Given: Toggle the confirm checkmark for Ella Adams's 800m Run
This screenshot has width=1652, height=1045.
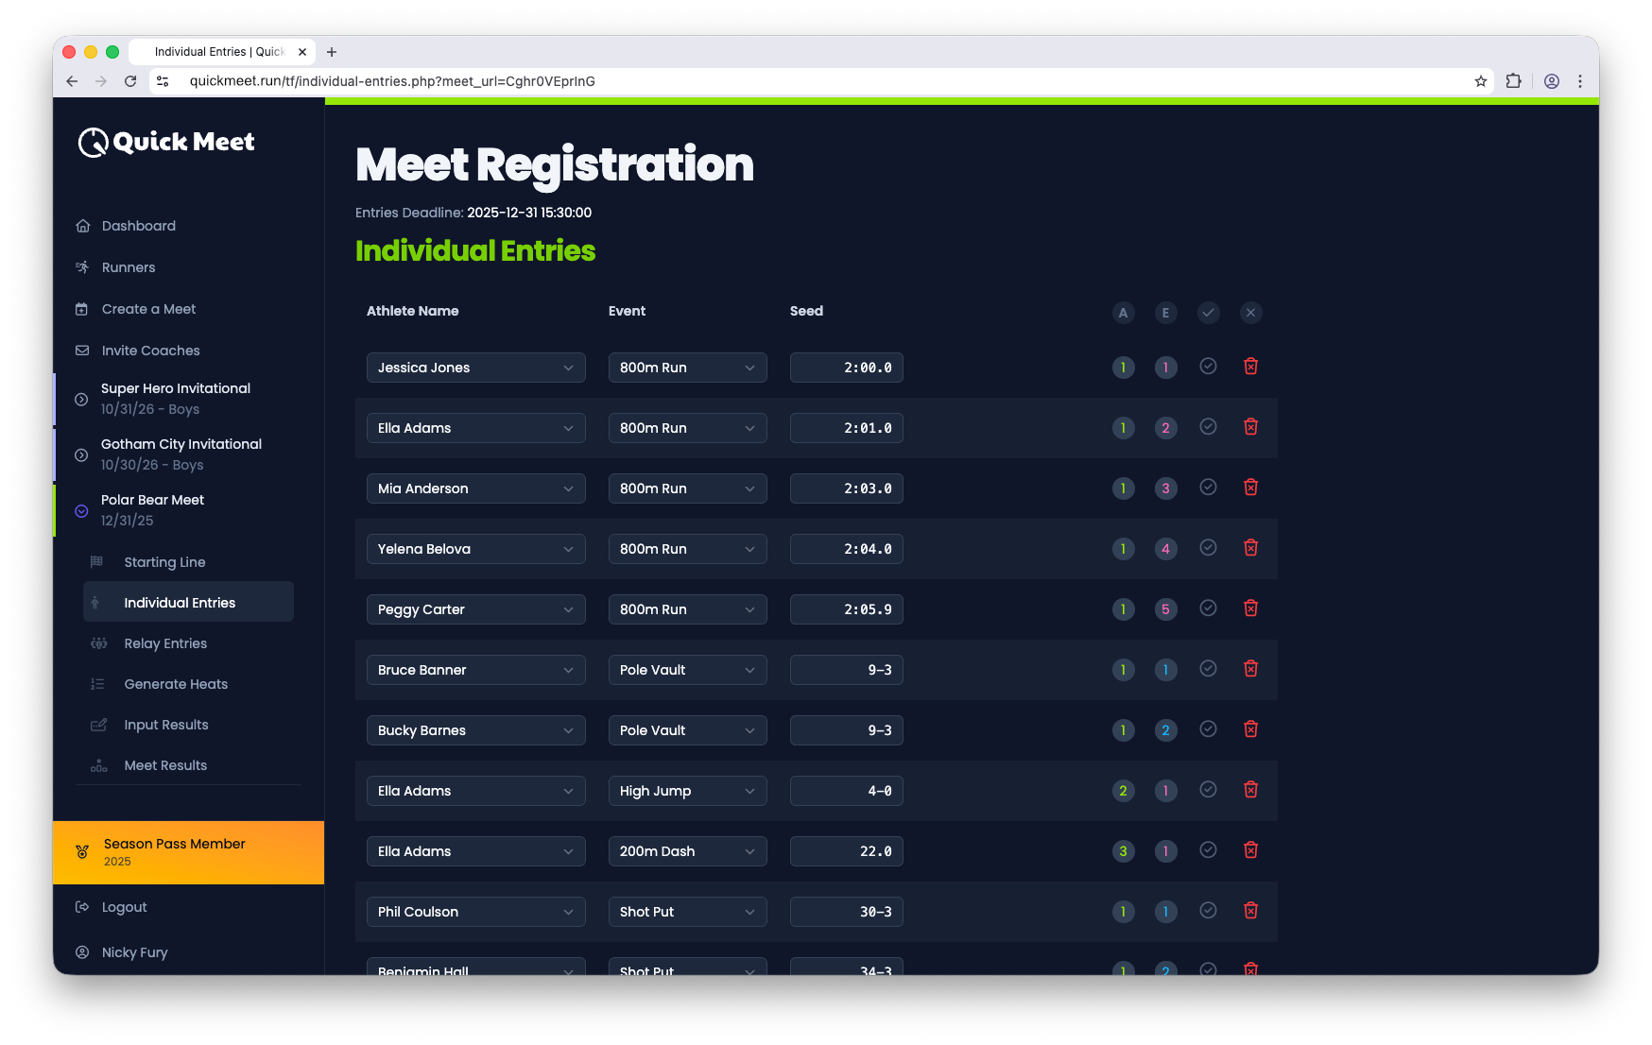Looking at the screenshot, I should coord(1208,426).
